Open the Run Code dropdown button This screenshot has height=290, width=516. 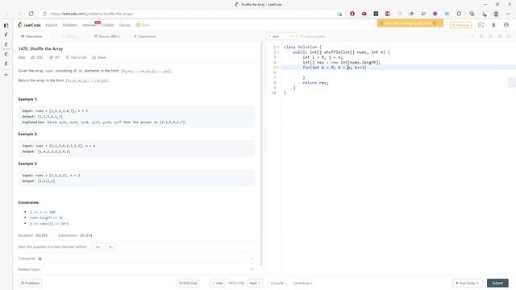coord(468,283)
